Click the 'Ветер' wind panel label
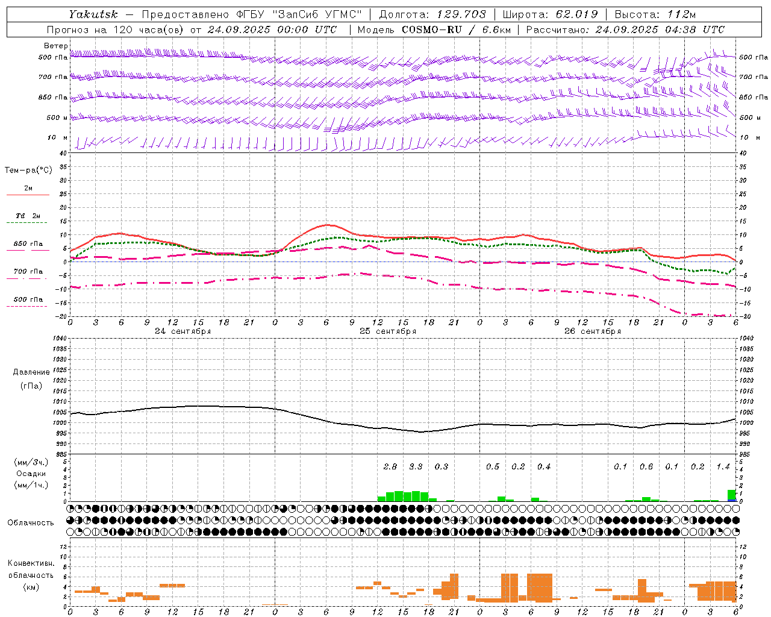This screenshot has height=617, width=771. point(55,46)
